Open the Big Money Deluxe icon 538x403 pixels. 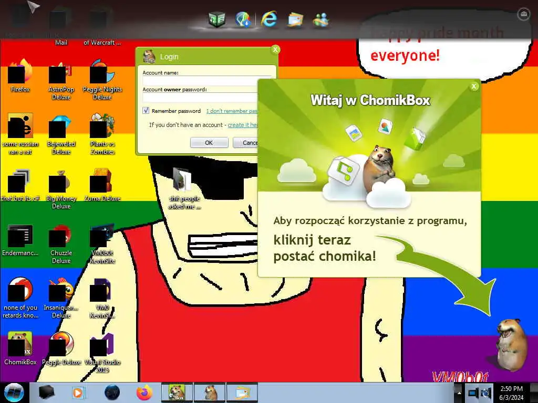[x=61, y=189]
